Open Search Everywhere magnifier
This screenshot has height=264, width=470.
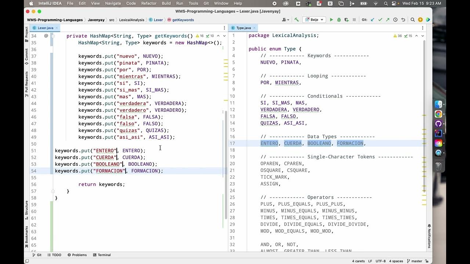click(413, 20)
